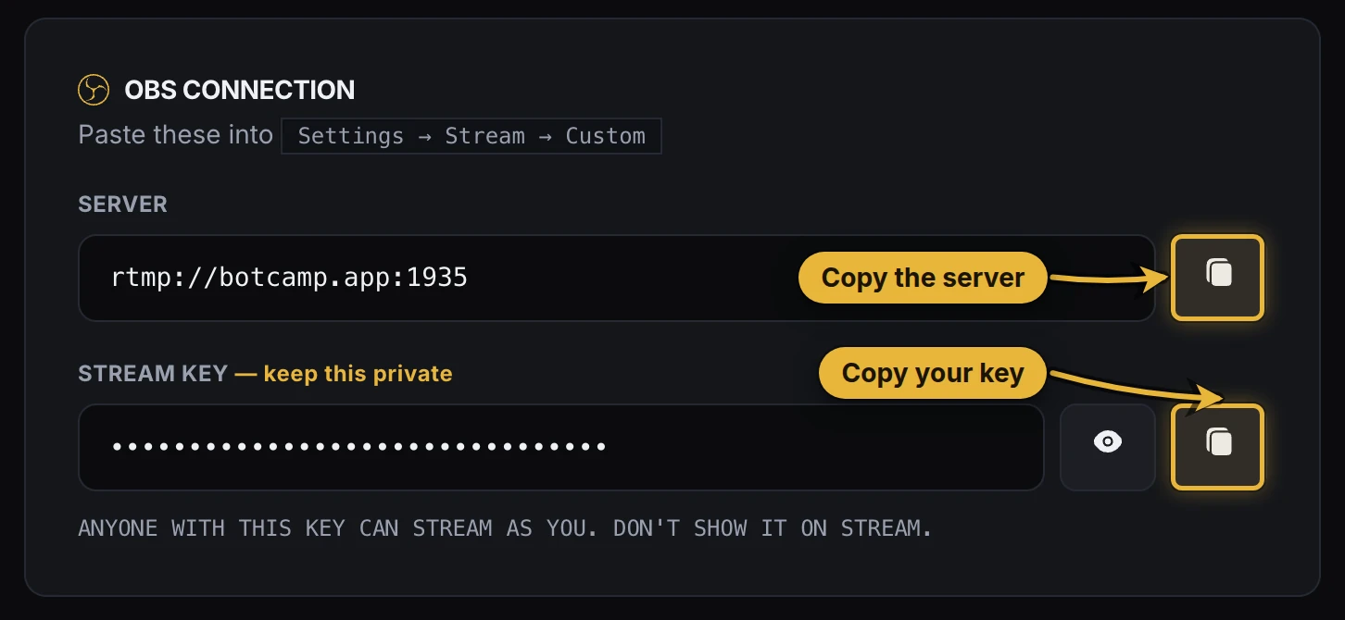Copy the stream key using its copy icon
This screenshot has width=1345, height=620.
pos(1217,447)
